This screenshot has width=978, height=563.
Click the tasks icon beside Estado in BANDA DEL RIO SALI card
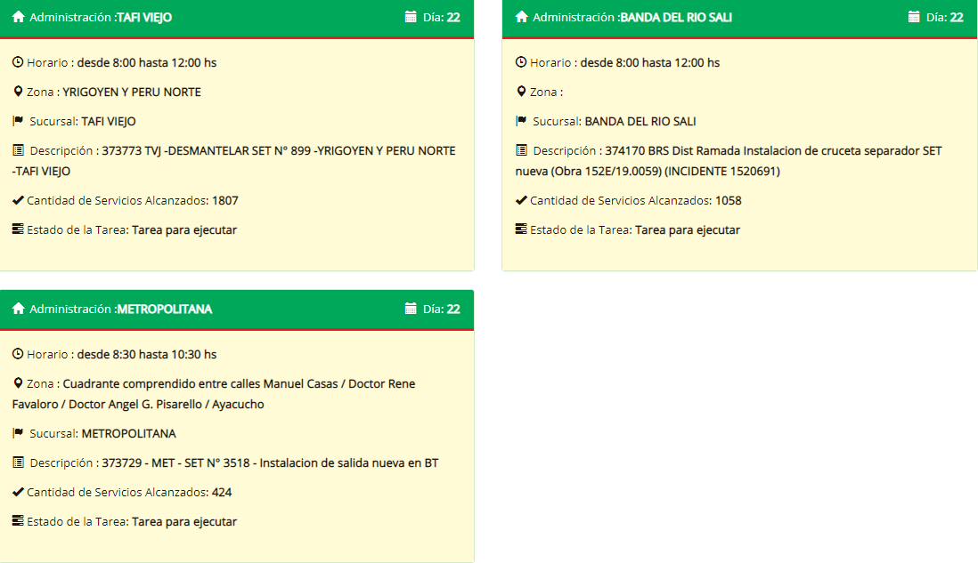521,229
